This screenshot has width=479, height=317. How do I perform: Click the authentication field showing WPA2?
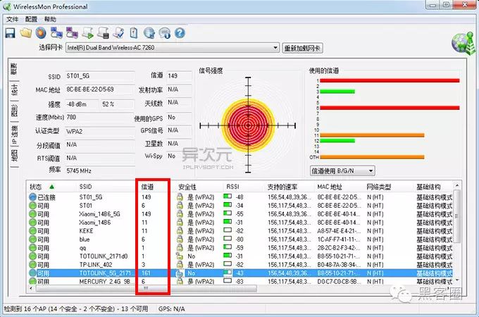coord(99,131)
